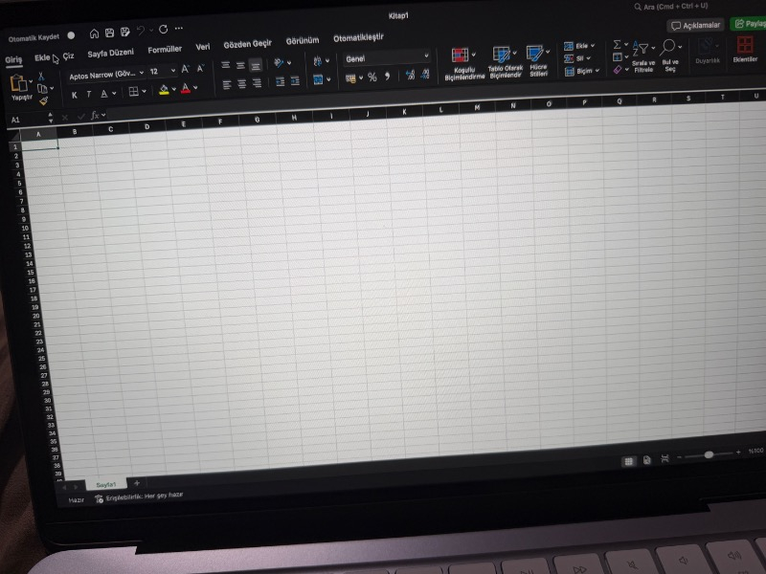Click the A1 name box field

pos(30,120)
